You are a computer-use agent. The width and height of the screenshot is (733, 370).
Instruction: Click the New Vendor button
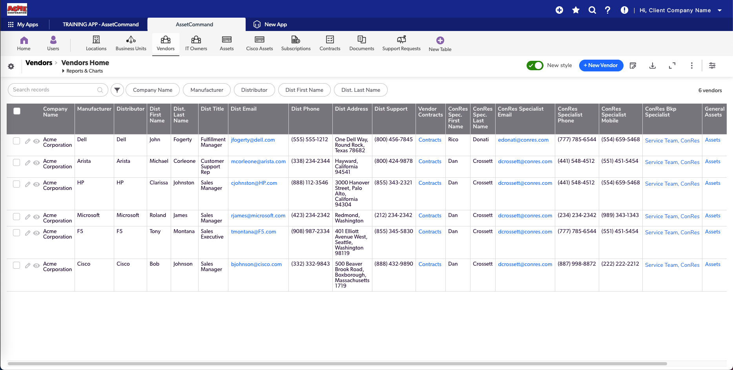click(601, 66)
